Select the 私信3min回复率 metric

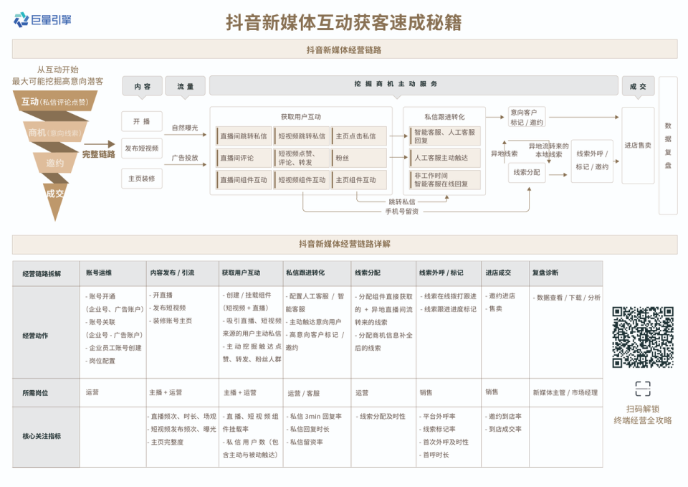(x=314, y=416)
